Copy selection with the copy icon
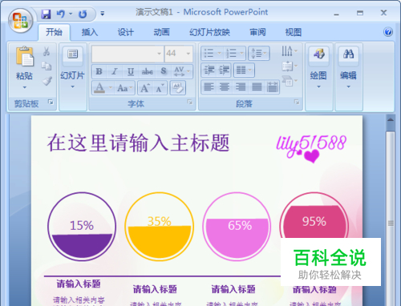The image size is (401, 306). pos(47,66)
